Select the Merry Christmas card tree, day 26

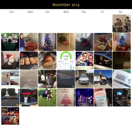pyautogui.click(x=66, y=97)
